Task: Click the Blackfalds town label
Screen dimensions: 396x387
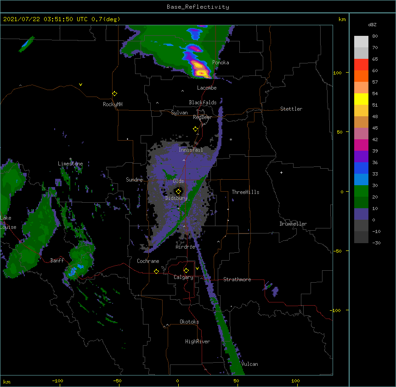Action: pyautogui.click(x=203, y=102)
